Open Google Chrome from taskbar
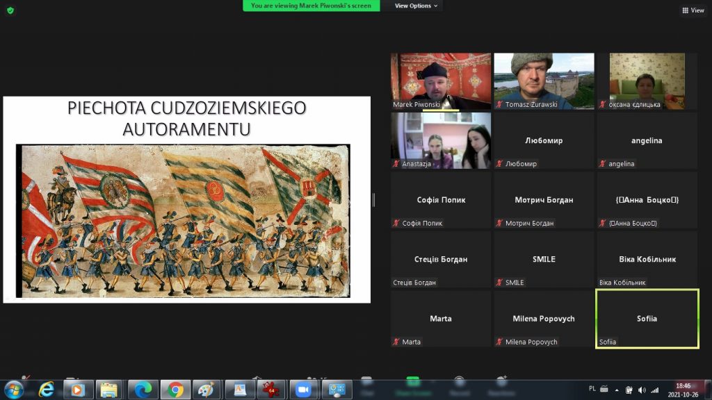The height and width of the screenshot is (400, 712). (175, 389)
